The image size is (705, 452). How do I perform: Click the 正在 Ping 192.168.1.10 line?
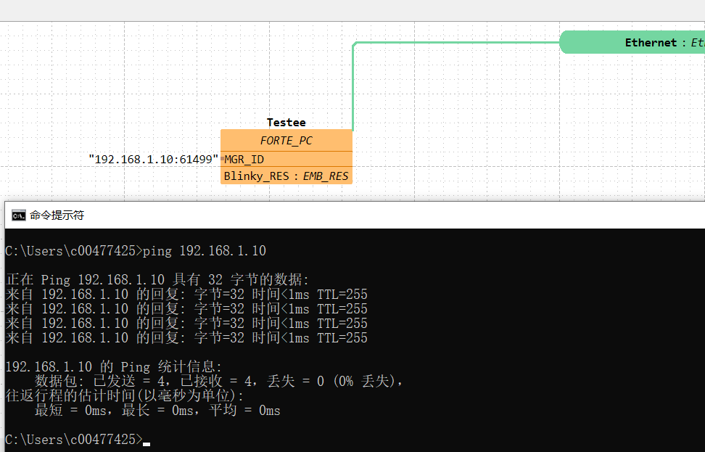(x=157, y=280)
